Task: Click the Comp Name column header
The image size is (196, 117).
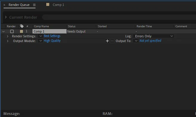Action: click(x=41, y=26)
